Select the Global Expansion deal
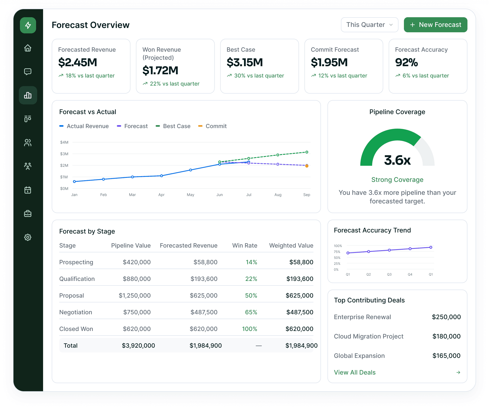Viewport: 489px width, 409px height. (397, 356)
